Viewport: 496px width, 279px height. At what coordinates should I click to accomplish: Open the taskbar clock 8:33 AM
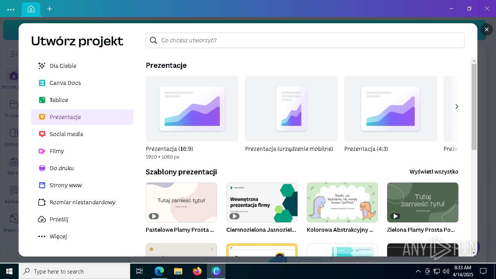pos(463,271)
